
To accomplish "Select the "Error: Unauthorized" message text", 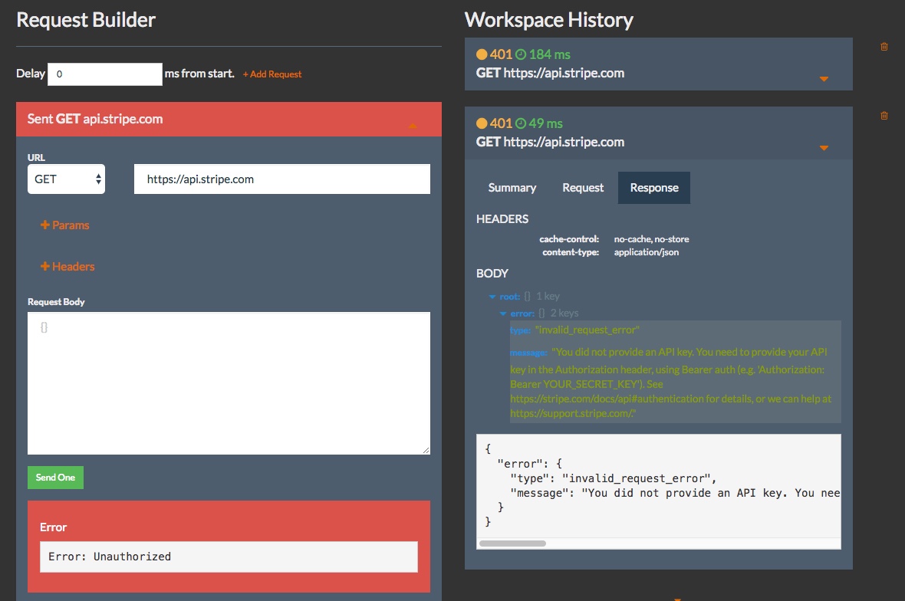I will (x=110, y=557).
